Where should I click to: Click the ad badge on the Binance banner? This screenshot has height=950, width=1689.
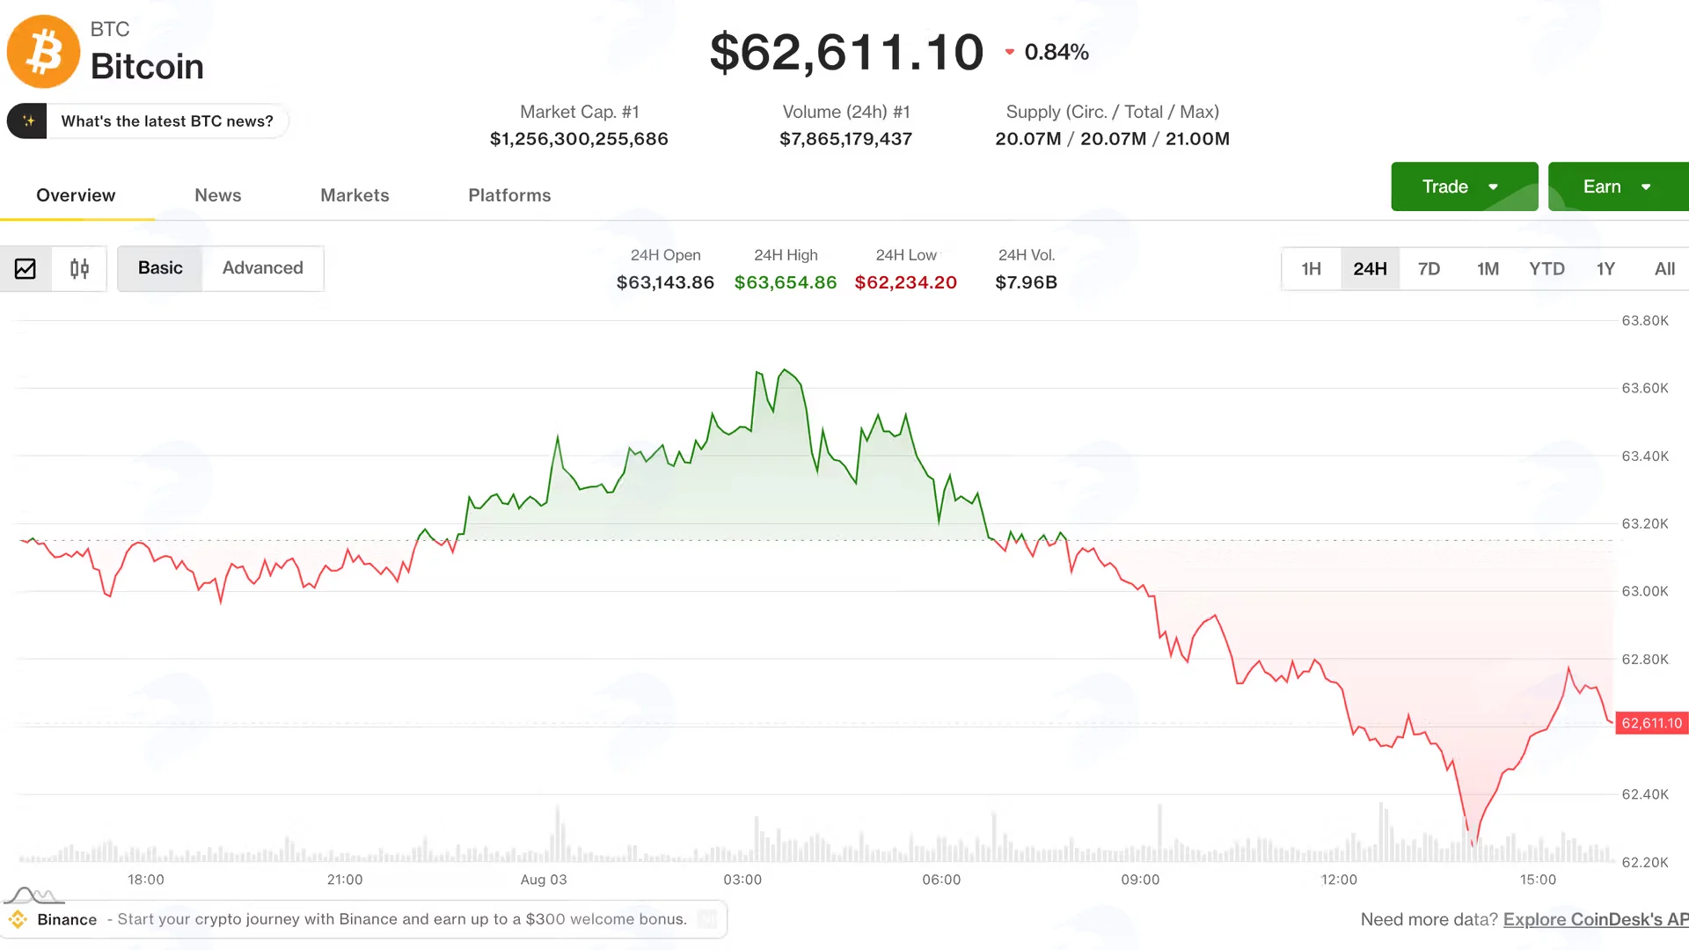(706, 919)
